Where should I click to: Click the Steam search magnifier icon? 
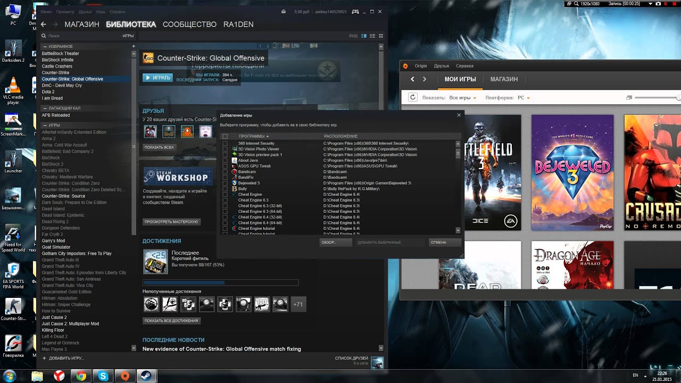[x=44, y=36]
